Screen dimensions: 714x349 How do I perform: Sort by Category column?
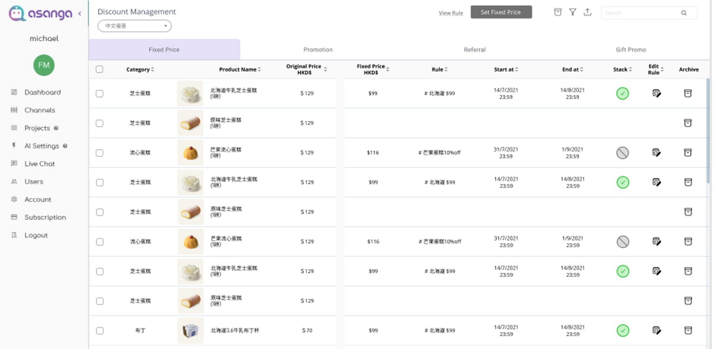pyautogui.click(x=140, y=69)
